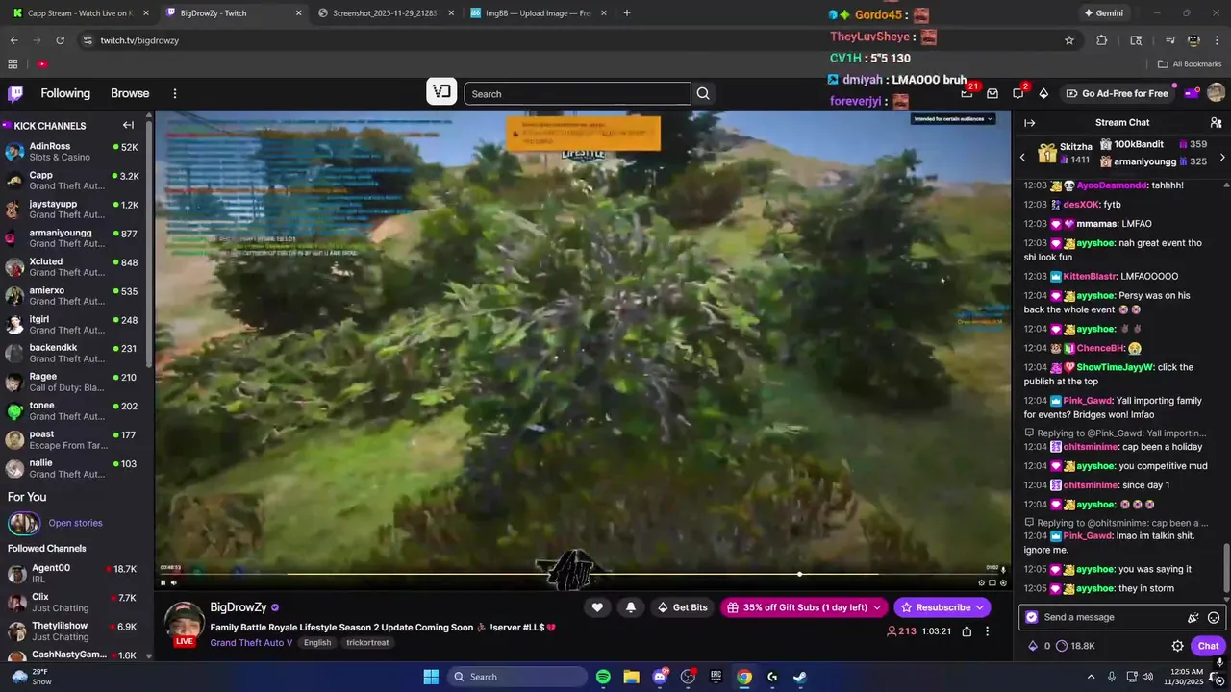Image resolution: width=1231 pixels, height=692 pixels.
Task: Show next gifters with the right chevron
Action: 1222,157
